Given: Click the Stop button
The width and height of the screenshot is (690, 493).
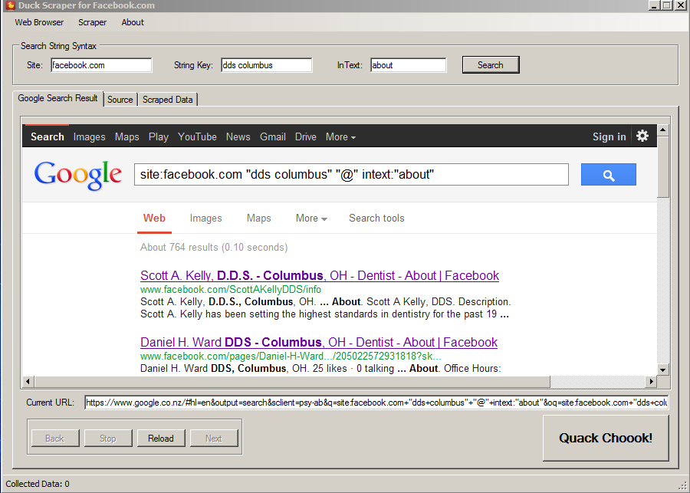Looking at the screenshot, I should pos(108,439).
